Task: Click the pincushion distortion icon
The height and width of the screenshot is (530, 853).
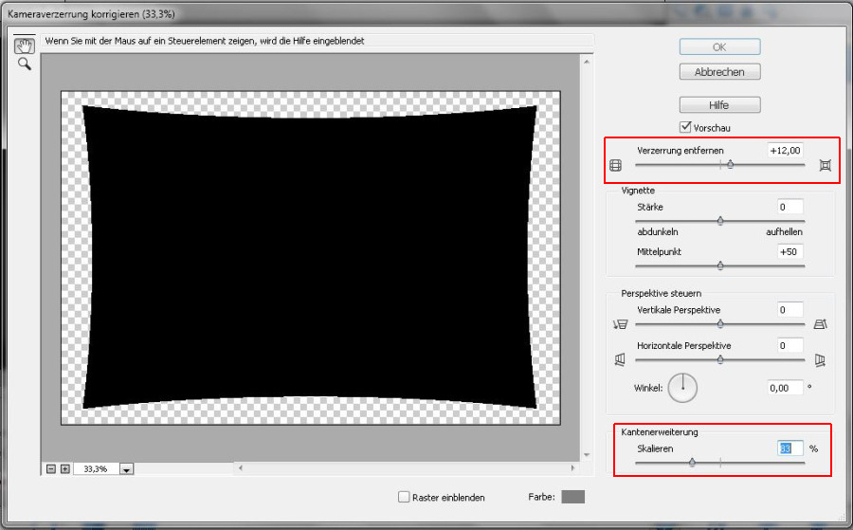Action: tap(826, 165)
